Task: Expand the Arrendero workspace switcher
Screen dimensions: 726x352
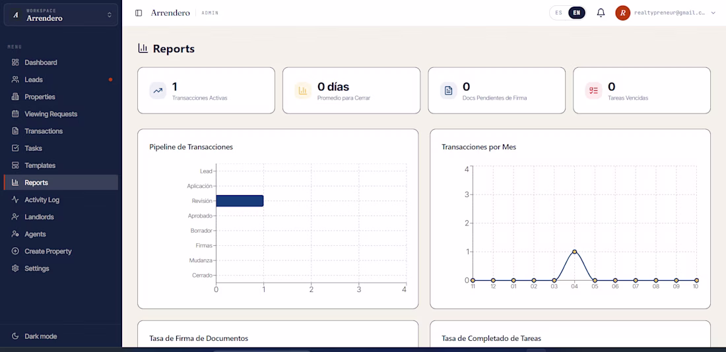Action: point(61,15)
